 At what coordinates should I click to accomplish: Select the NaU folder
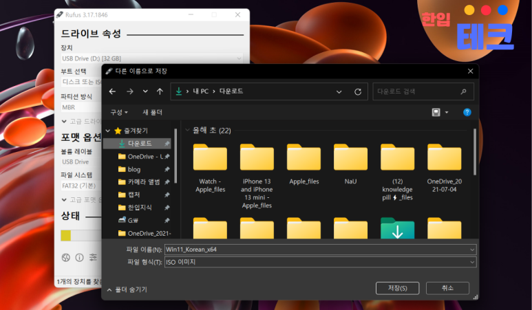pos(350,164)
